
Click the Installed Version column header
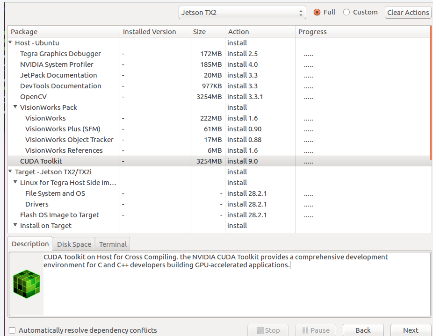(155, 32)
